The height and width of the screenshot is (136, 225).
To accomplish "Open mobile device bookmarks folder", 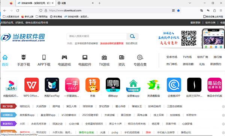I will (213, 16).
